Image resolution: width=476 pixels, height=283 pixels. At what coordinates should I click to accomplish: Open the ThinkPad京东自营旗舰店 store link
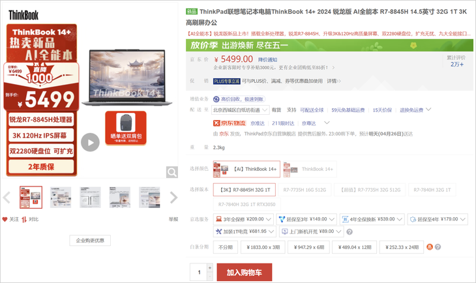269,134
